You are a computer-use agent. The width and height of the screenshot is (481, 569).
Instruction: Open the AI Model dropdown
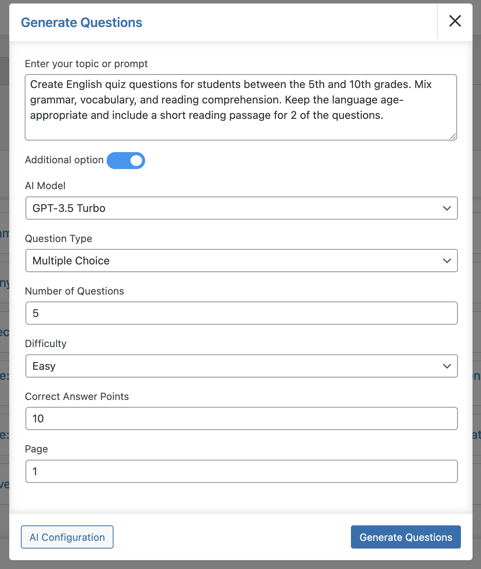(241, 208)
